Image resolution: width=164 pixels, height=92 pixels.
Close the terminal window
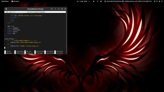point(65,9)
